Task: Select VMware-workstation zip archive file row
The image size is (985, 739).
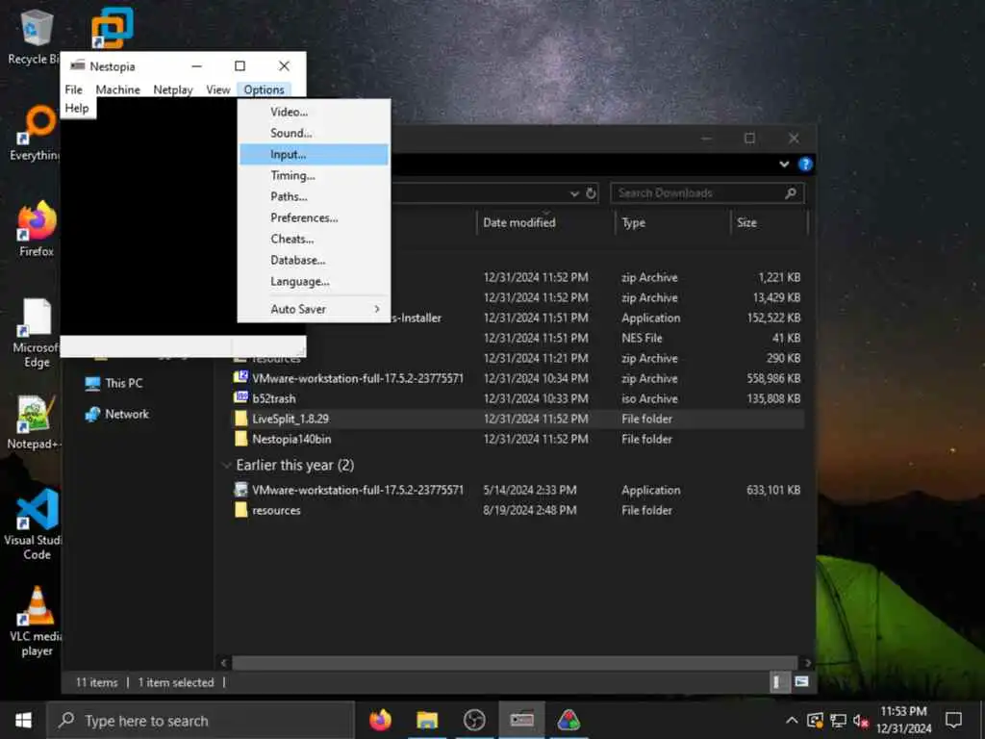Action: [x=518, y=378]
